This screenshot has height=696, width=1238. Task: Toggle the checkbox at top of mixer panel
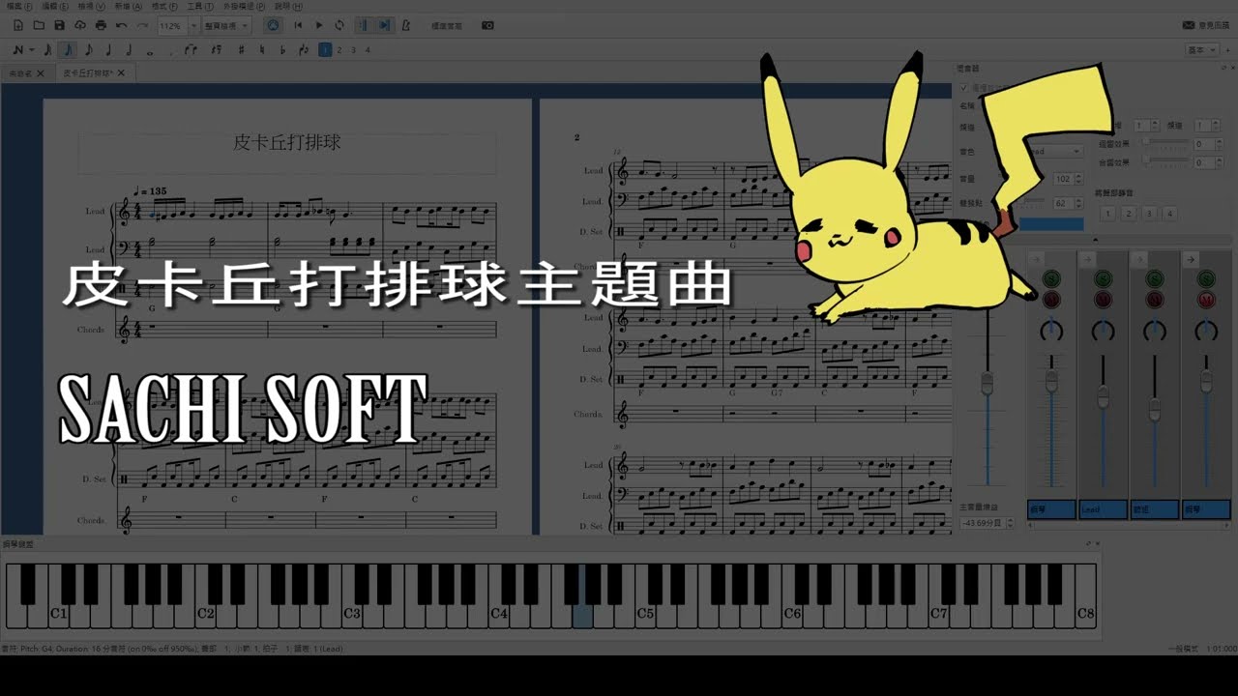[x=963, y=88]
